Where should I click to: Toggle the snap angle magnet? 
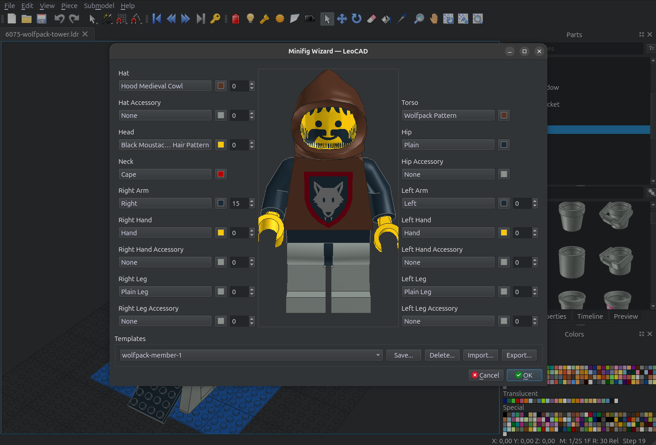[136, 19]
